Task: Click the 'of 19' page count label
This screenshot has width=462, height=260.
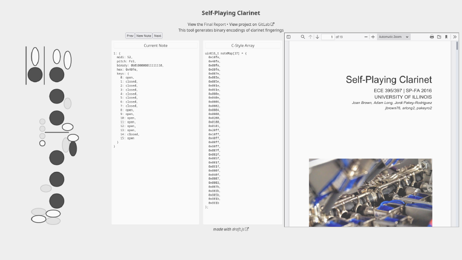Action: tap(339, 37)
